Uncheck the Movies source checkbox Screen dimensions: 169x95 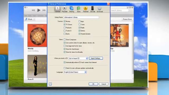(x=64, y=21)
